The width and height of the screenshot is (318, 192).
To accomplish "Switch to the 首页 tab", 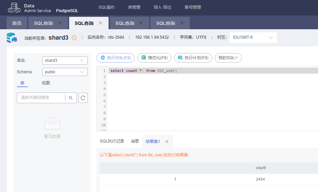I will coord(17,23).
